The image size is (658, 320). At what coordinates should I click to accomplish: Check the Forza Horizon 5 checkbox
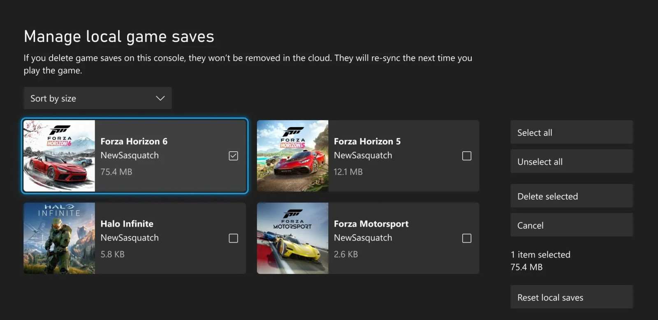point(467,156)
